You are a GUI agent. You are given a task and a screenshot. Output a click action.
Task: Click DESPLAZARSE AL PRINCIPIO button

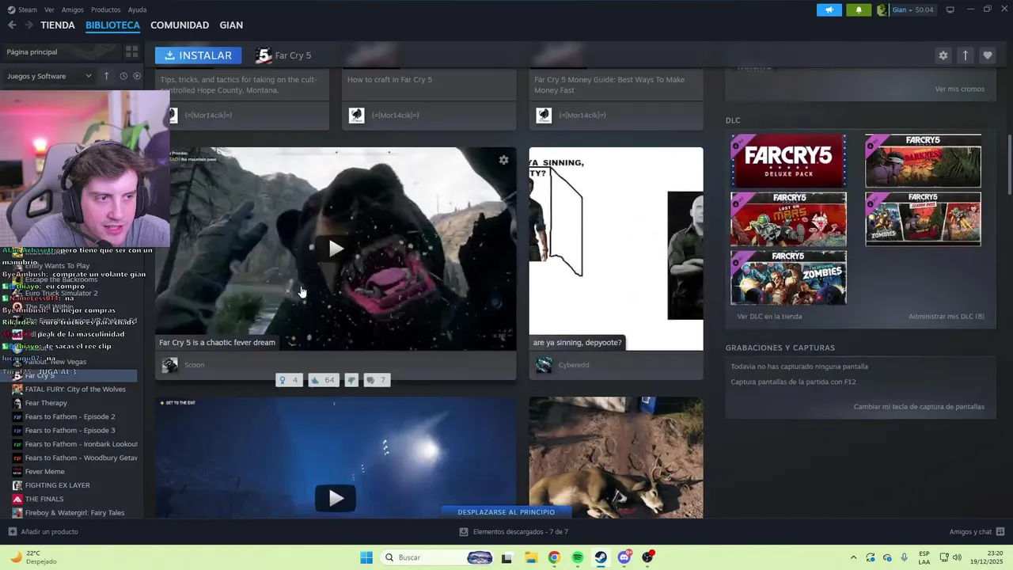(x=506, y=511)
